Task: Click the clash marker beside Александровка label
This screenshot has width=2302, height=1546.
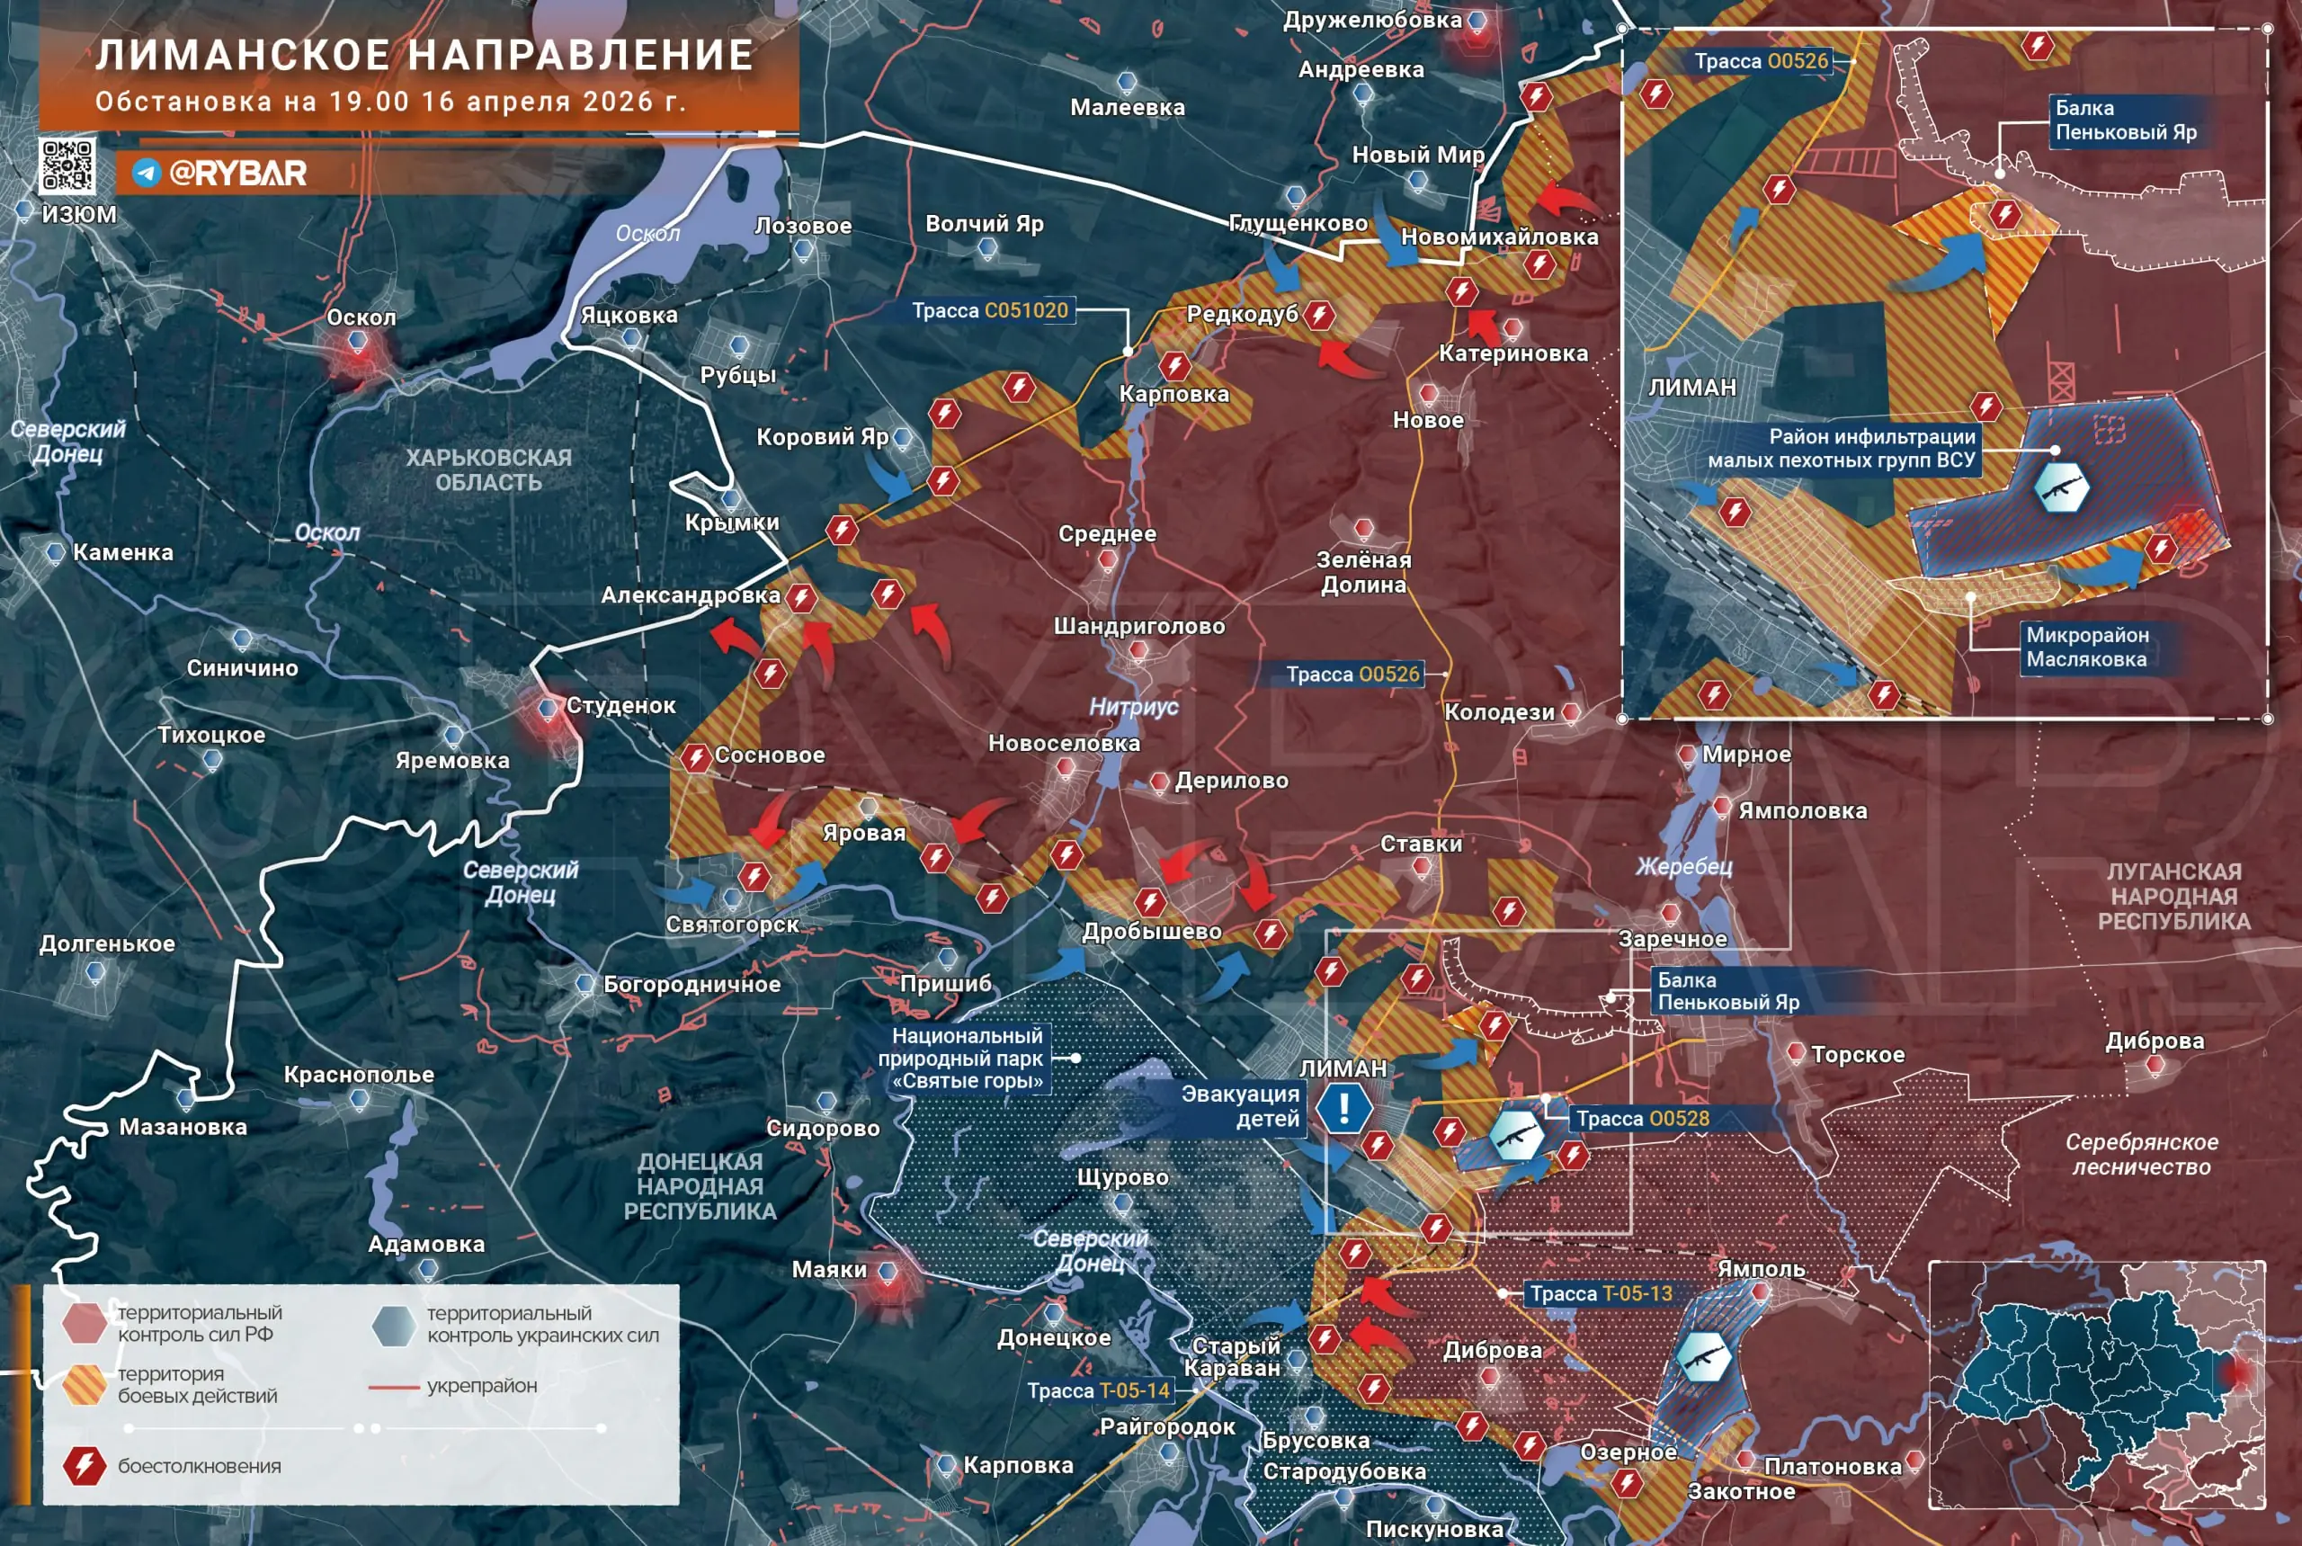Action: [x=801, y=597]
